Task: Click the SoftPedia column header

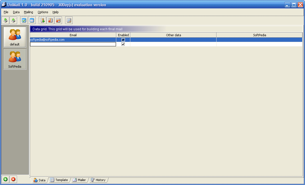Action: coord(260,35)
